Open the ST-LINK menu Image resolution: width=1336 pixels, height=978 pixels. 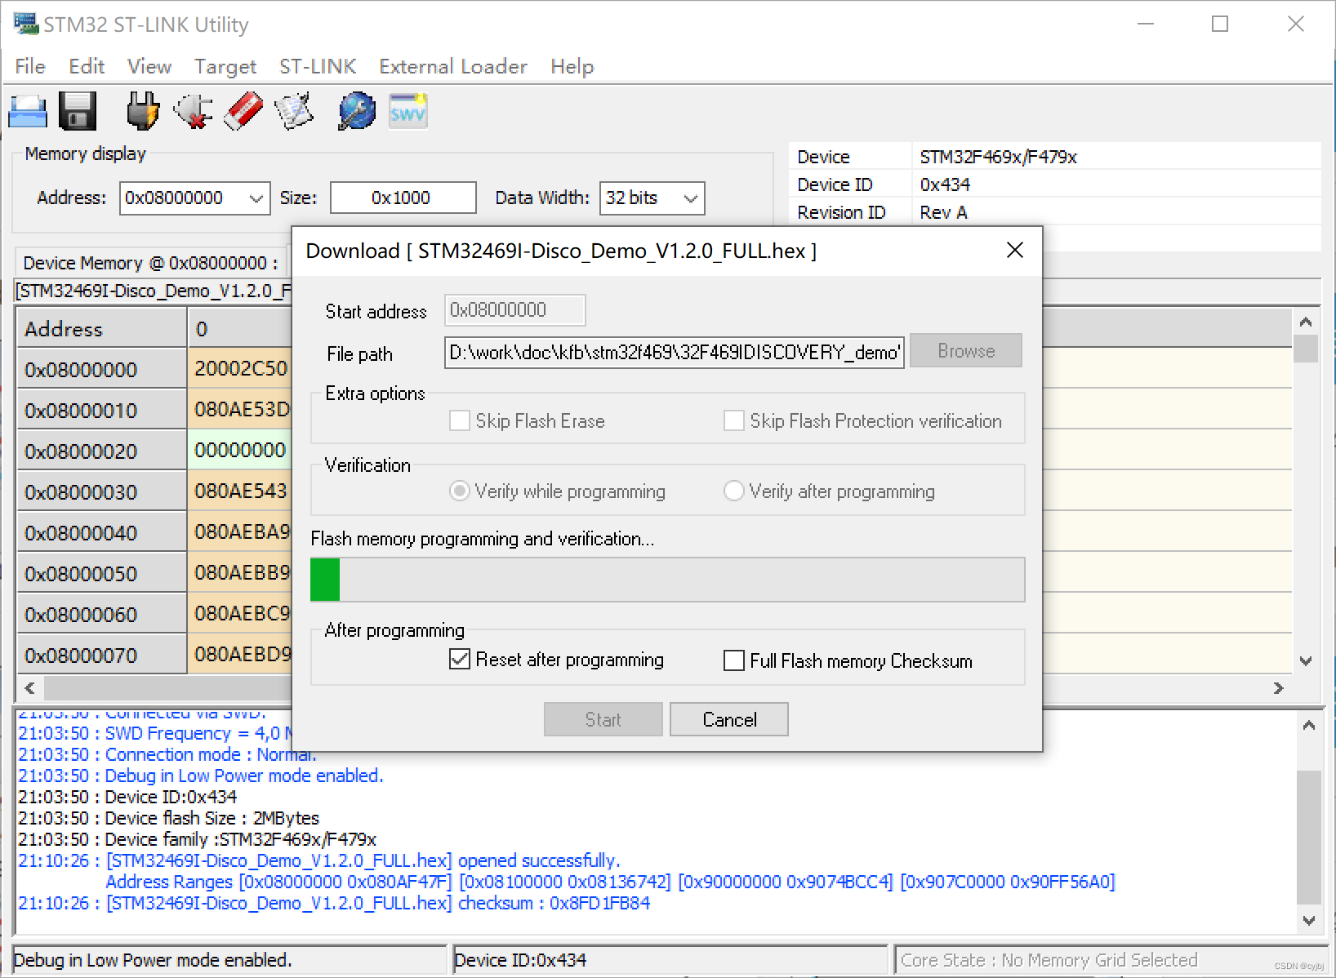pos(318,66)
